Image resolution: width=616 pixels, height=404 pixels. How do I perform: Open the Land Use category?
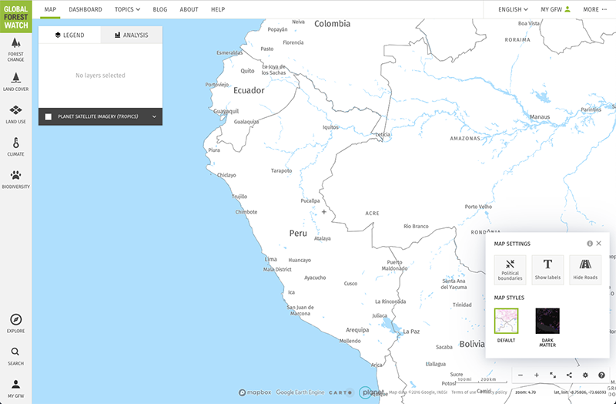tap(15, 114)
